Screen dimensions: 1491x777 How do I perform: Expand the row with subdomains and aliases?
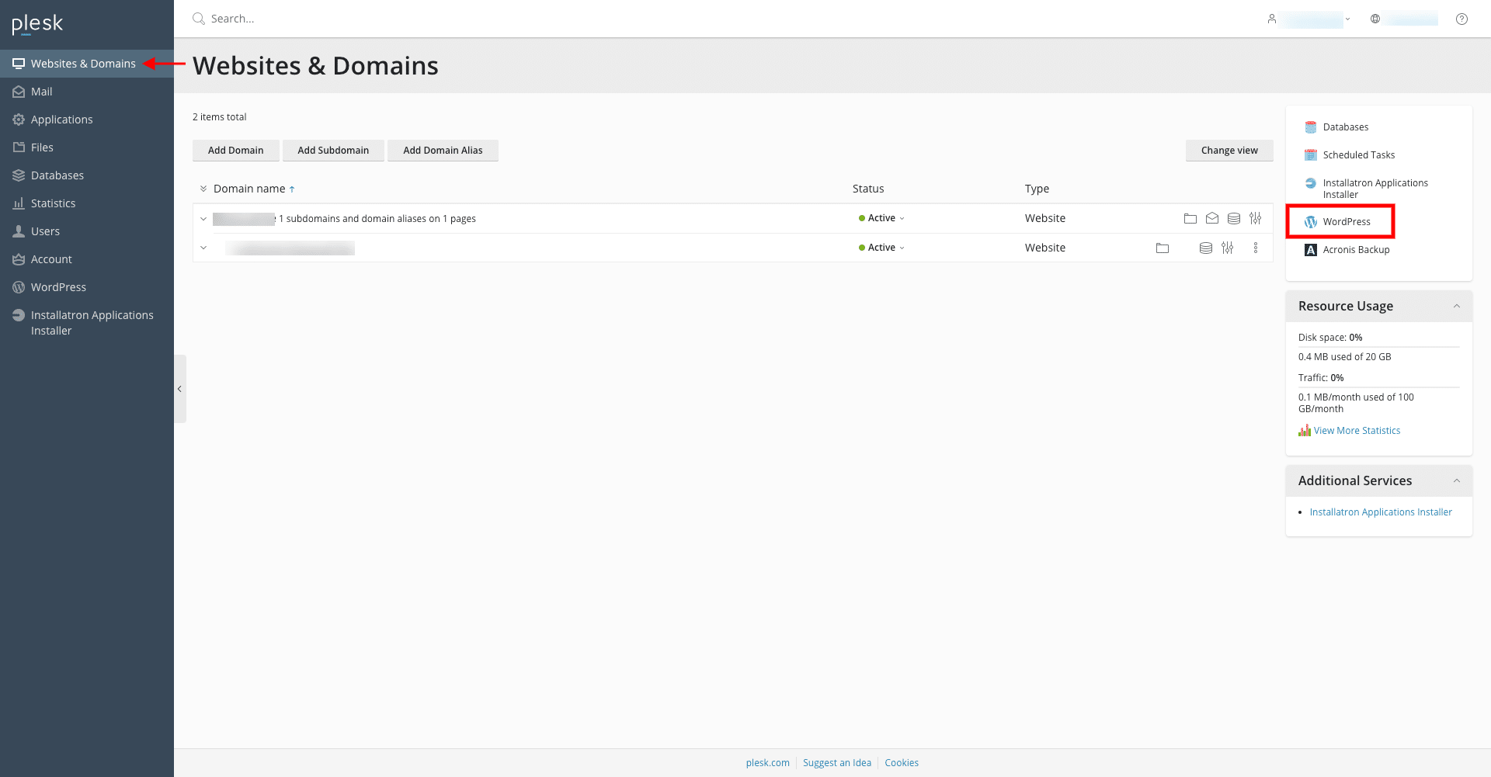point(203,219)
